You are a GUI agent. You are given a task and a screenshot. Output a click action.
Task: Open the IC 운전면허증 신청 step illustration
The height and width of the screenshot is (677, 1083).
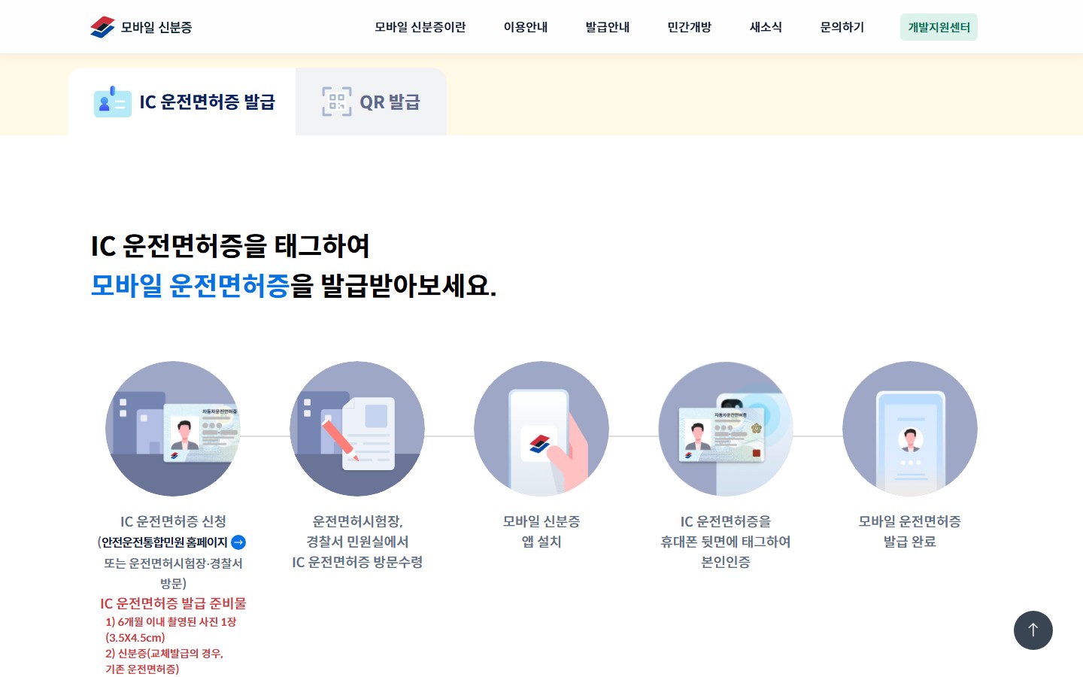pyautogui.click(x=173, y=429)
